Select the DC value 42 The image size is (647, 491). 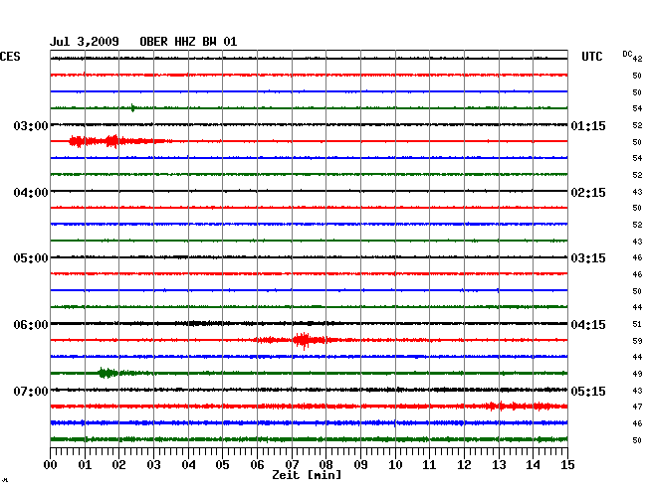(x=637, y=59)
